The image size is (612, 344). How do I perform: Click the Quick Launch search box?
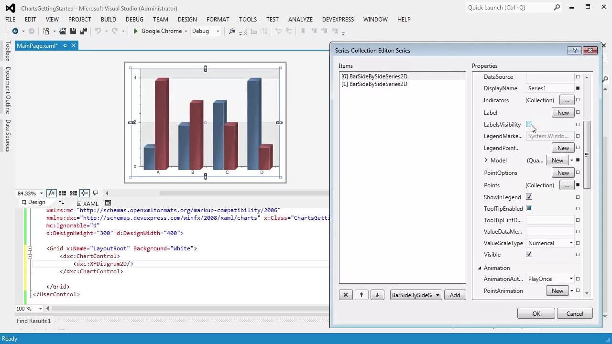(510, 8)
